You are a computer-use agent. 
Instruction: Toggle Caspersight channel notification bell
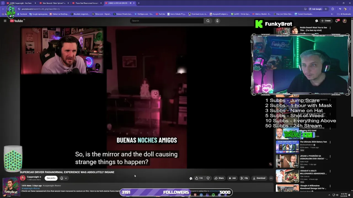pyautogui.click(x=62, y=178)
